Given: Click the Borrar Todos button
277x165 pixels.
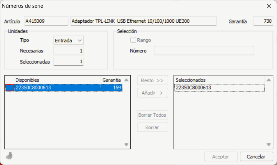Looking at the screenshot, I should click(152, 115).
